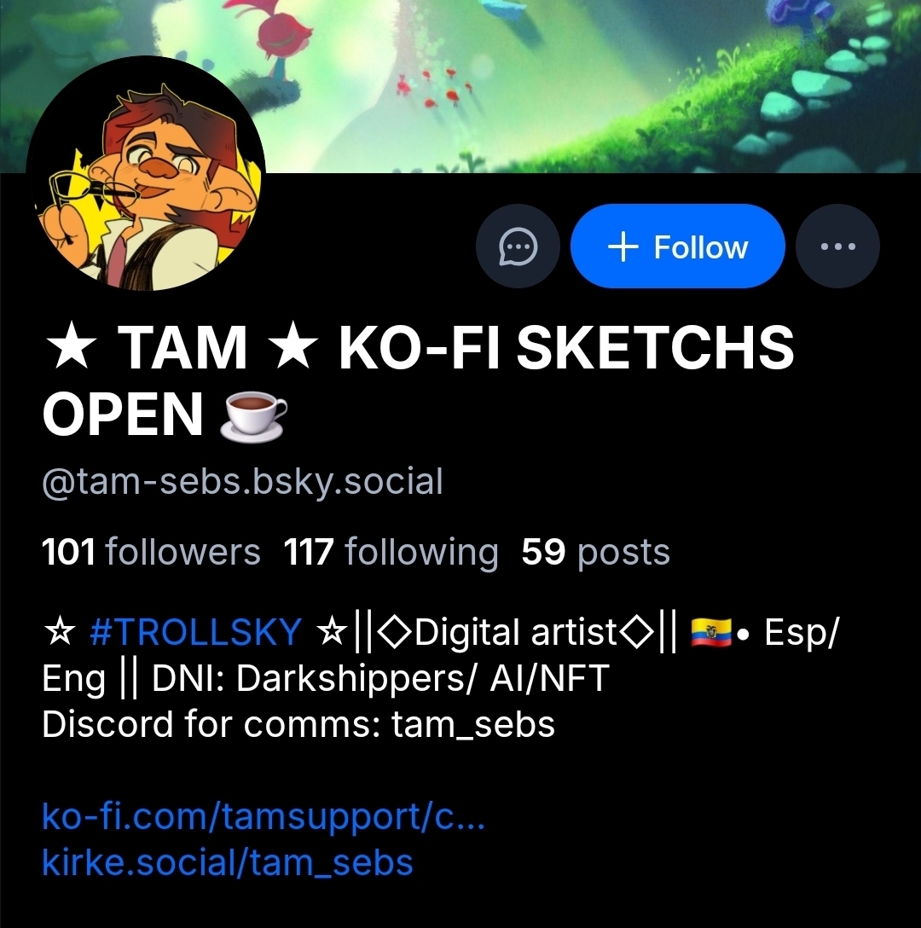Tap the troll character profile avatar

coord(146,175)
